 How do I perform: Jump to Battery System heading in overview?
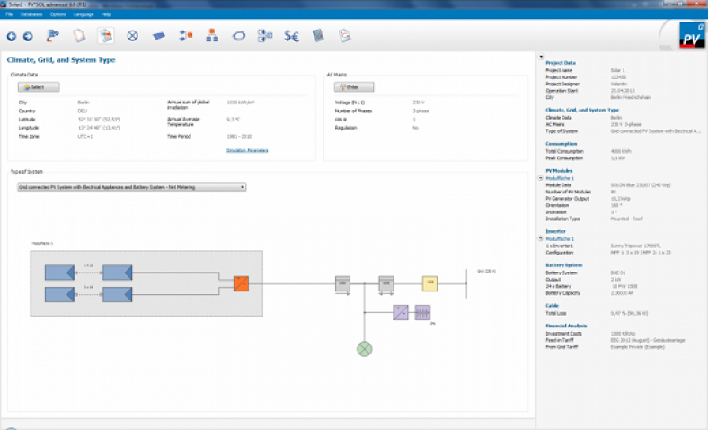pyautogui.click(x=564, y=265)
